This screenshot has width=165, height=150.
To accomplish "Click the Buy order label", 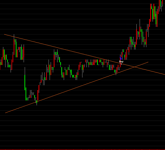I will pos(121,62).
